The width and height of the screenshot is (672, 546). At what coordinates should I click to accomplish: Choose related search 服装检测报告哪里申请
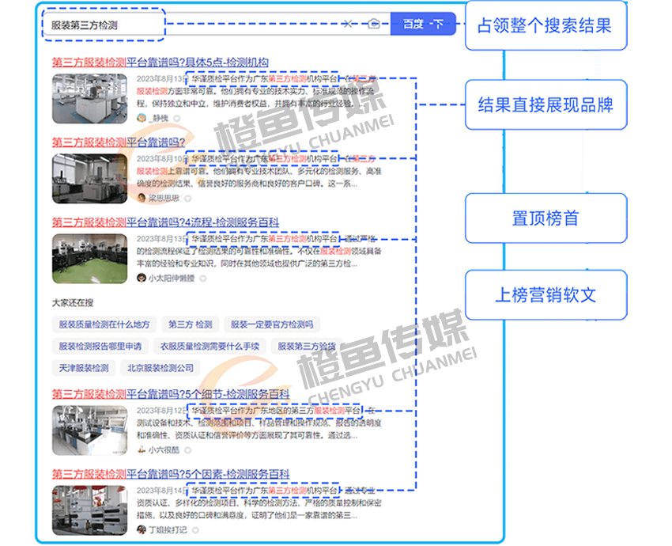pyautogui.click(x=100, y=346)
